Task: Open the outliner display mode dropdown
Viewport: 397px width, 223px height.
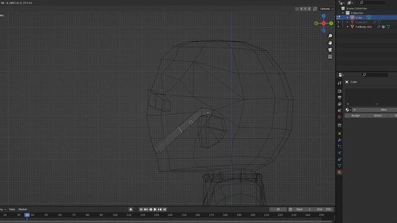Action: 350,2
